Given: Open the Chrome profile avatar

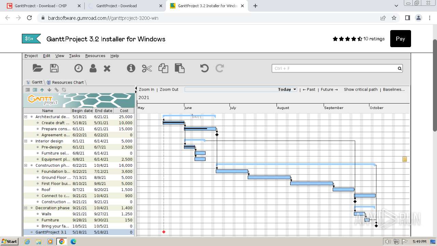Looking at the screenshot, I should 418,18.
